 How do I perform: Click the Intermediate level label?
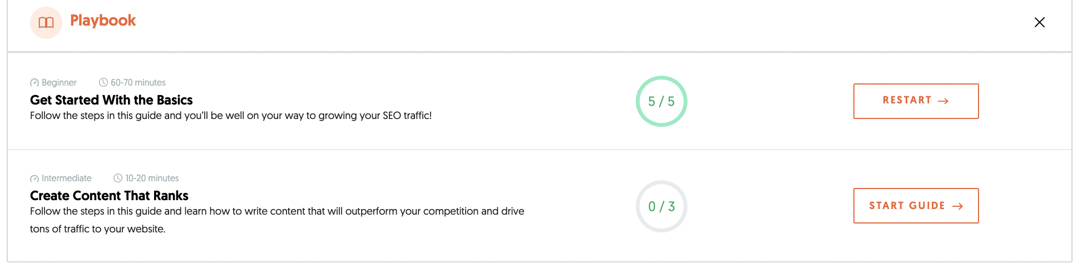point(66,178)
